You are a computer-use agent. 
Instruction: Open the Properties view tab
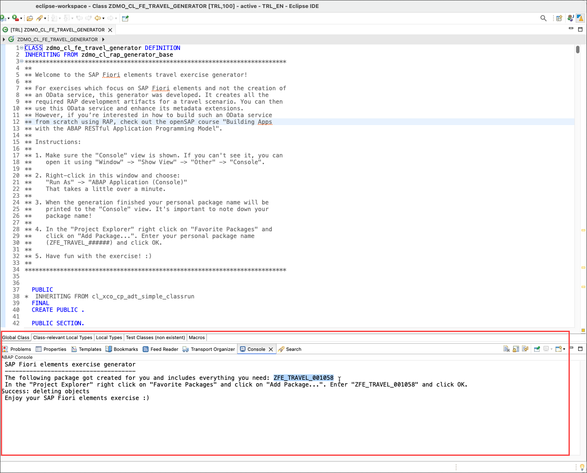(x=51, y=349)
